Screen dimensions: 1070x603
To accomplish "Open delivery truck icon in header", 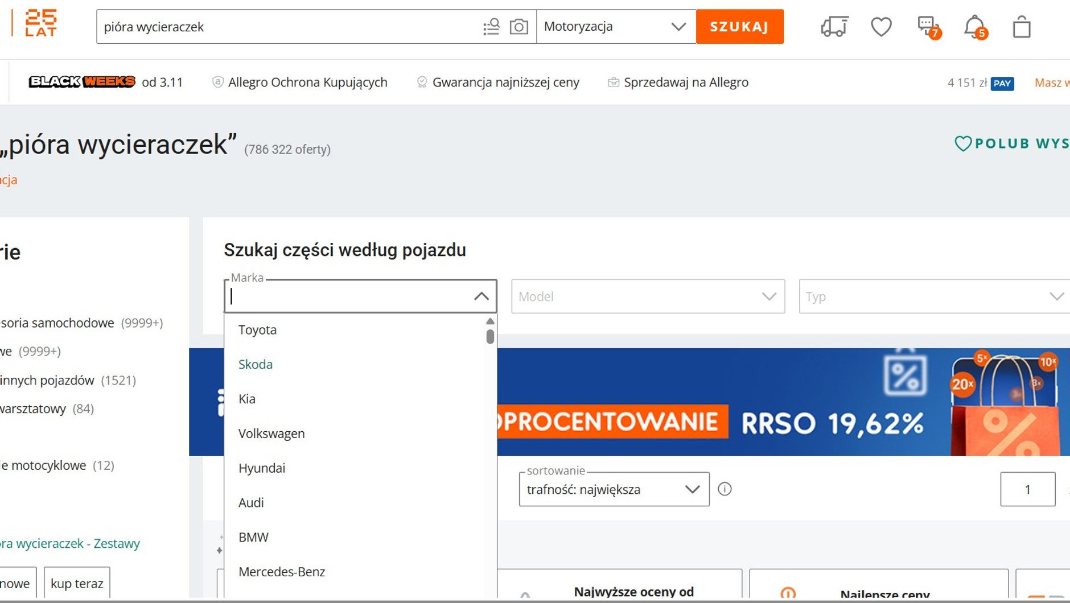I will 834,27.
